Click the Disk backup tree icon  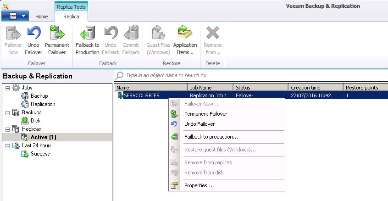pos(25,121)
